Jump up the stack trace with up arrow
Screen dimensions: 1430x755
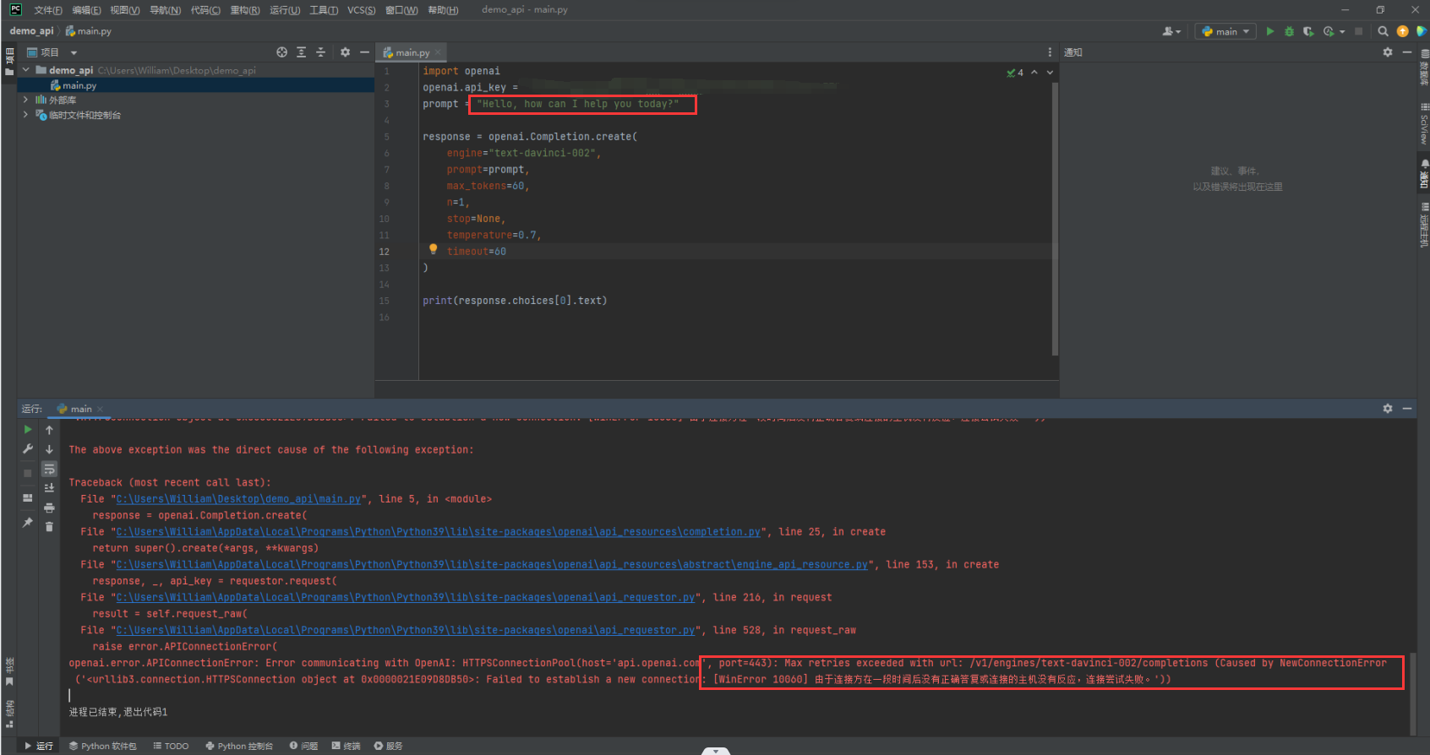click(49, 430)
